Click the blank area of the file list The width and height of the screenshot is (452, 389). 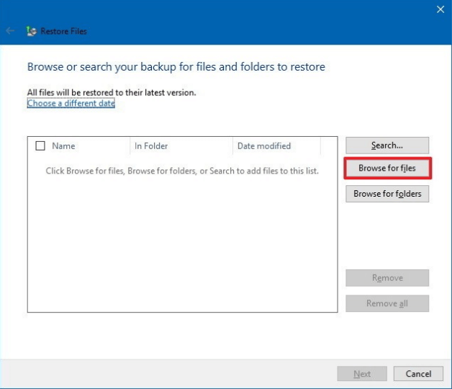pyautogui.click(x=180, y=245)
